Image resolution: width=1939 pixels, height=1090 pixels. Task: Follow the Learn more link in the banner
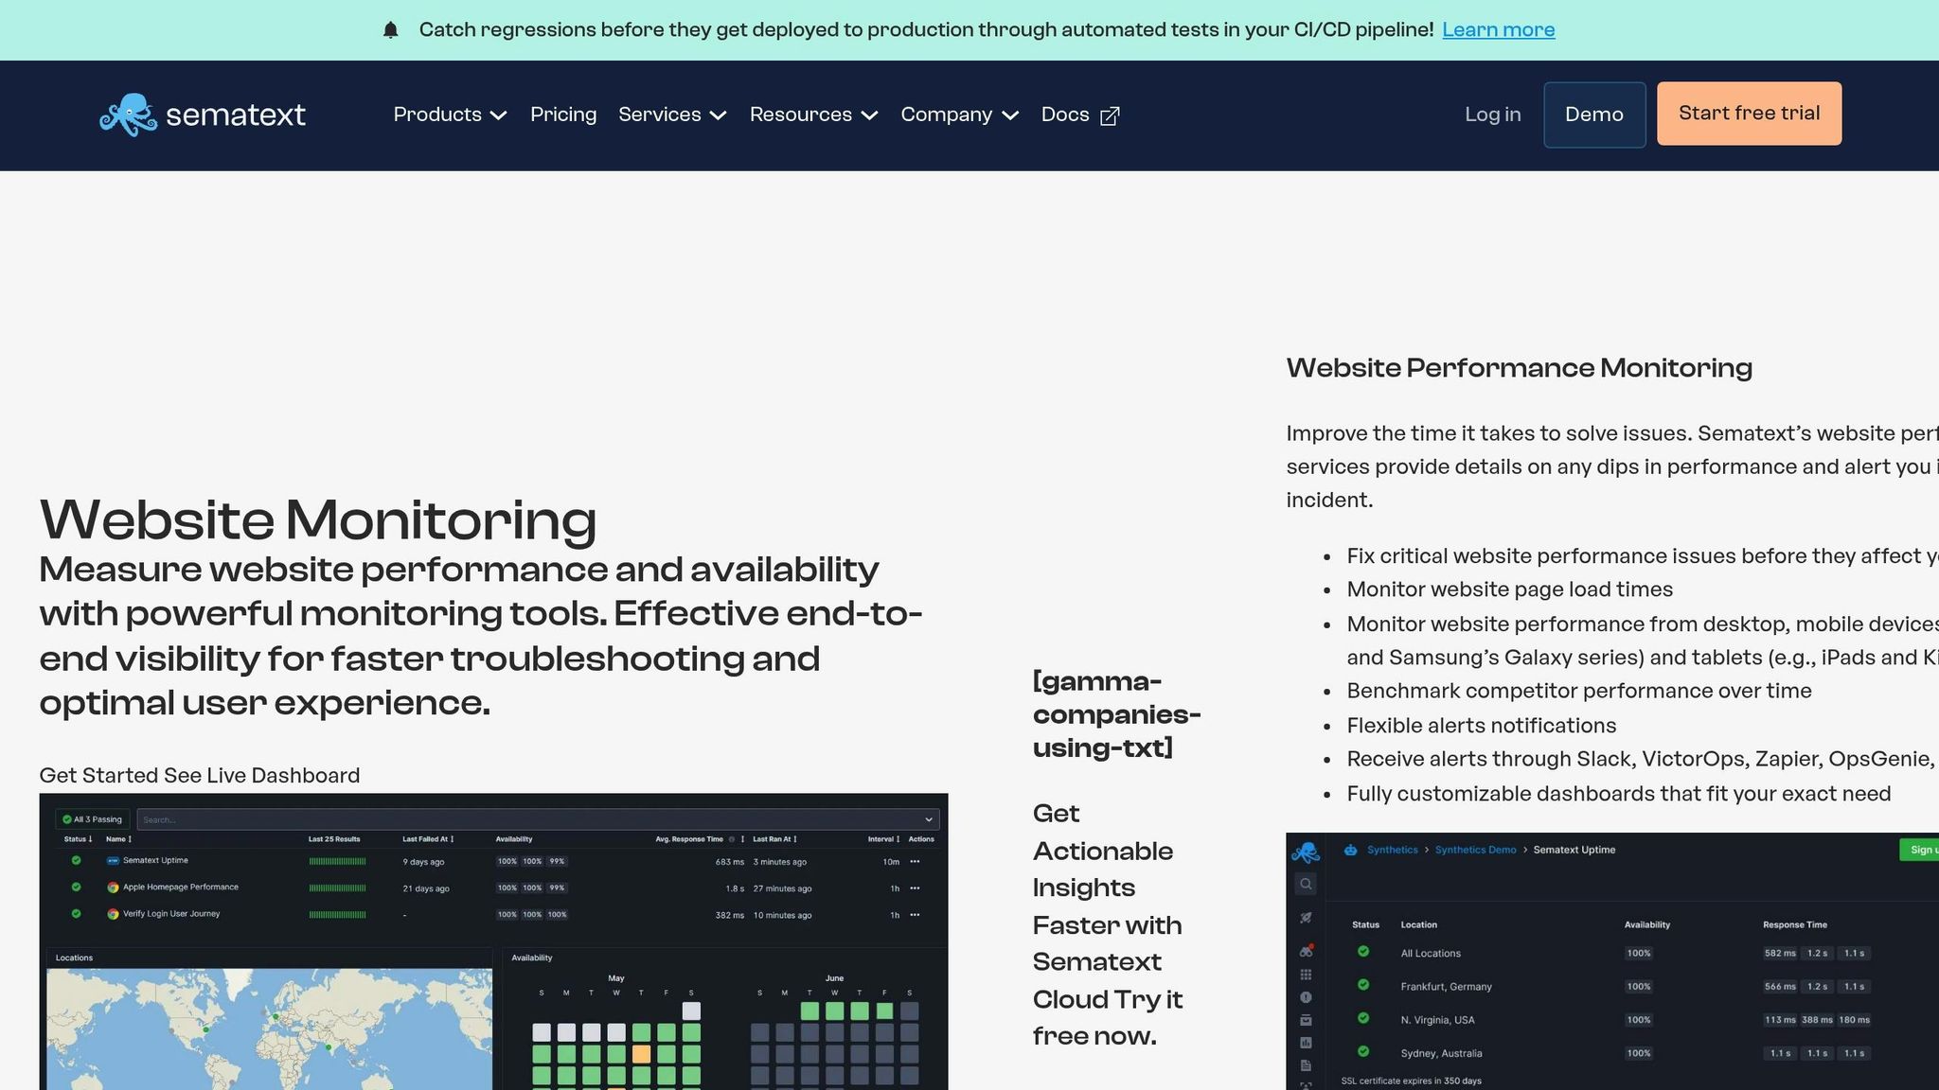point(1499,30)
